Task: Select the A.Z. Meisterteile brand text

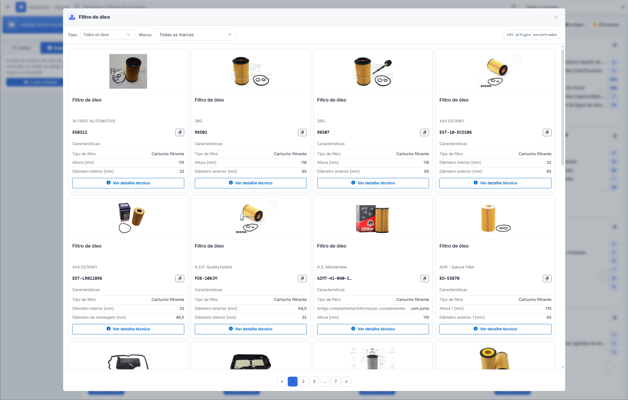Action: point(332,267)
